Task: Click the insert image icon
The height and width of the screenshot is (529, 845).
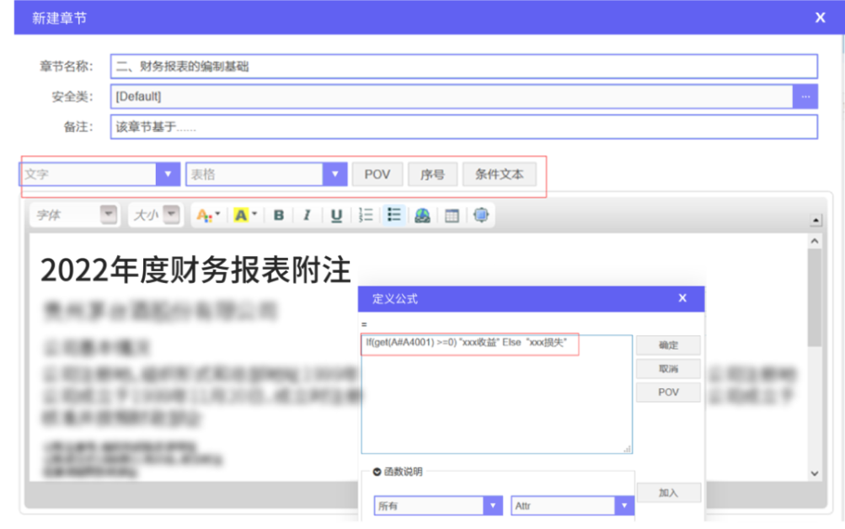Action: click(423, 216)
